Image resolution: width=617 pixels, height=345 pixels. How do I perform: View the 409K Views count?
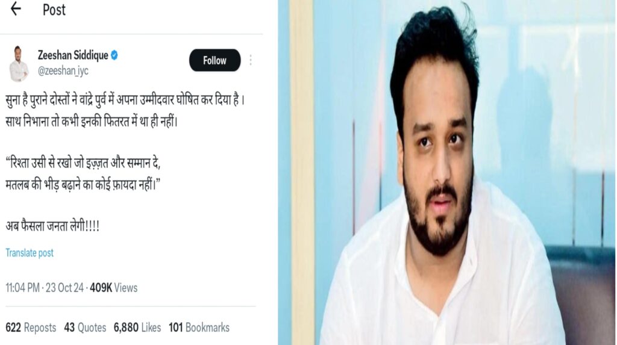pos(114,288)
